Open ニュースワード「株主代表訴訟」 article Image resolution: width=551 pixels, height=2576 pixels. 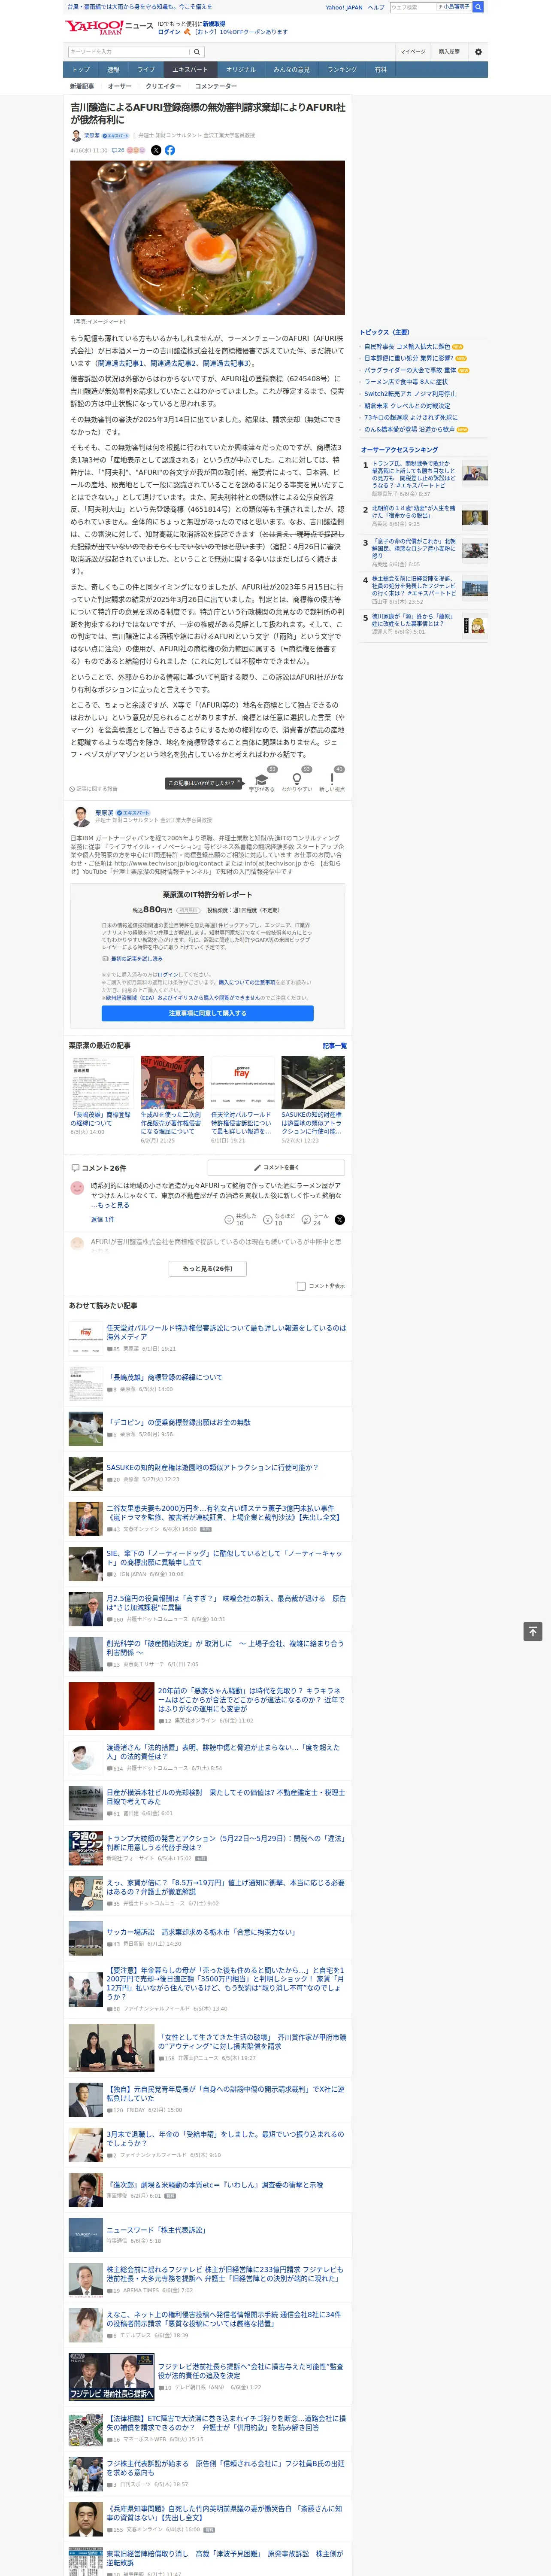tap(156, 2229)
